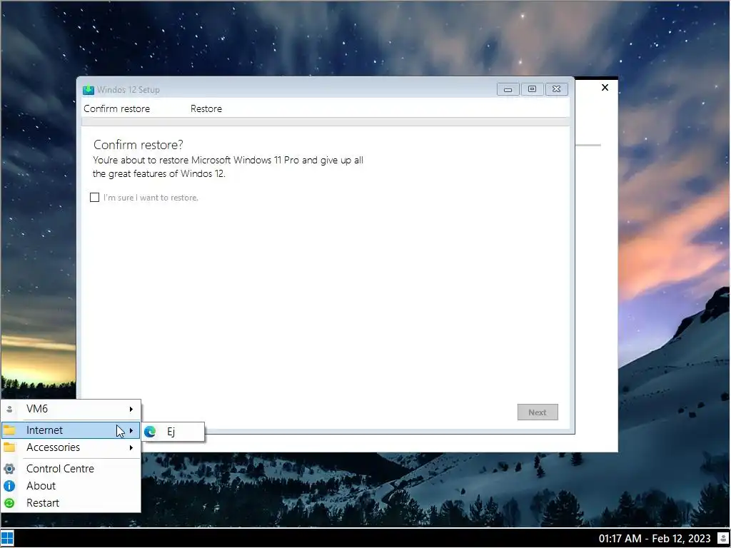Click the VM6 user icon in menu
Viewport: 731px width, 548px height.
pyautogui.click(x=9, y=409)
